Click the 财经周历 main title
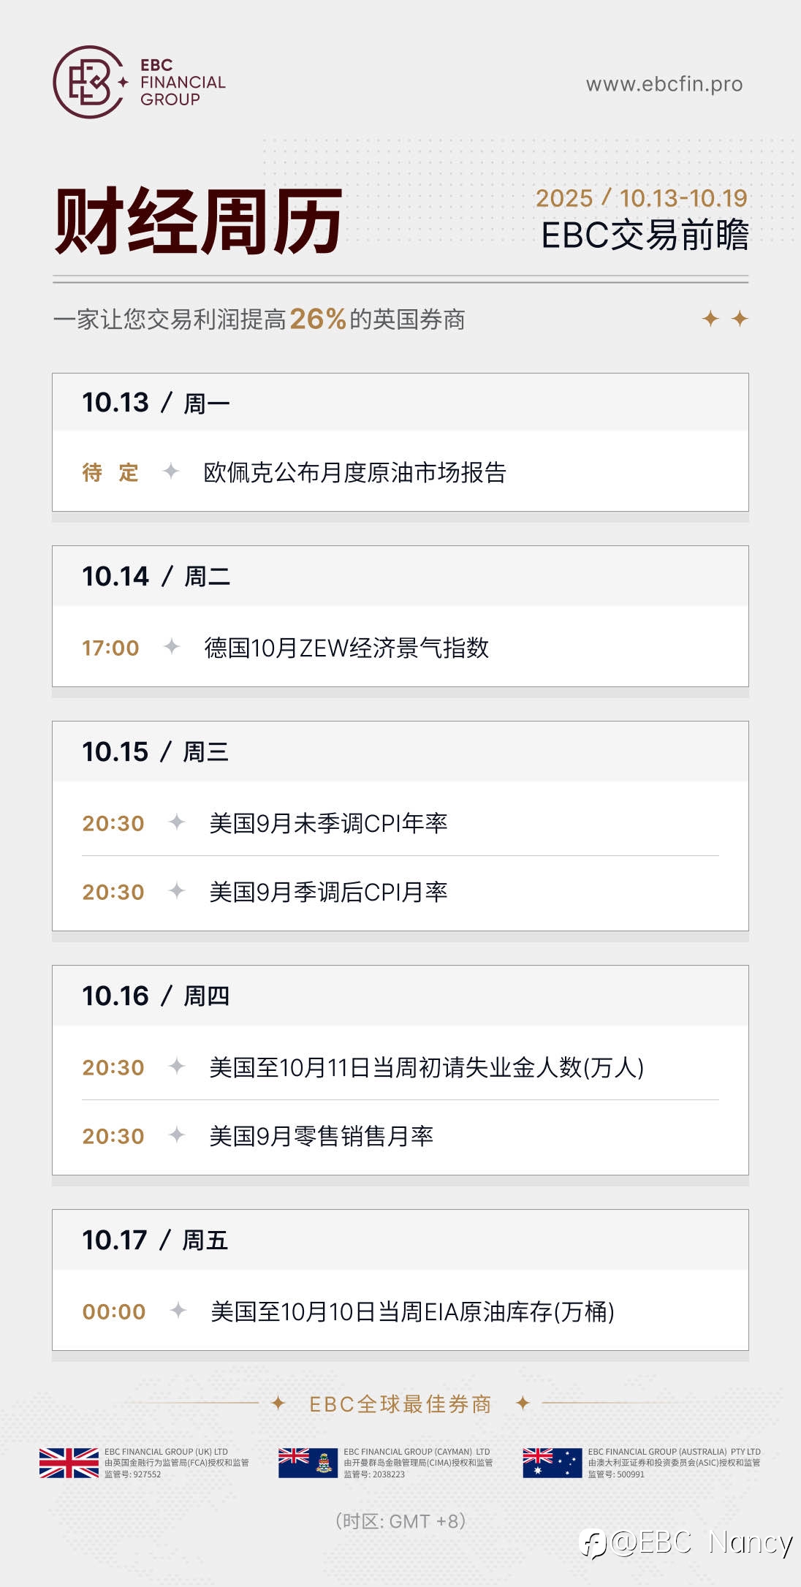 point(198,221)
